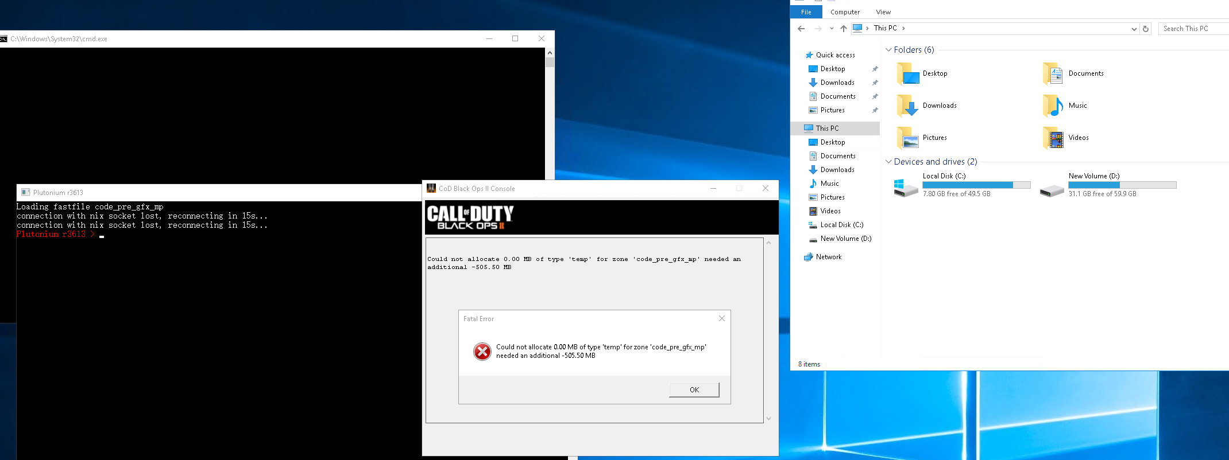Click the breadcrumb chevron after This PC
The image size is (1229, 460).
[x=903, y=28]
